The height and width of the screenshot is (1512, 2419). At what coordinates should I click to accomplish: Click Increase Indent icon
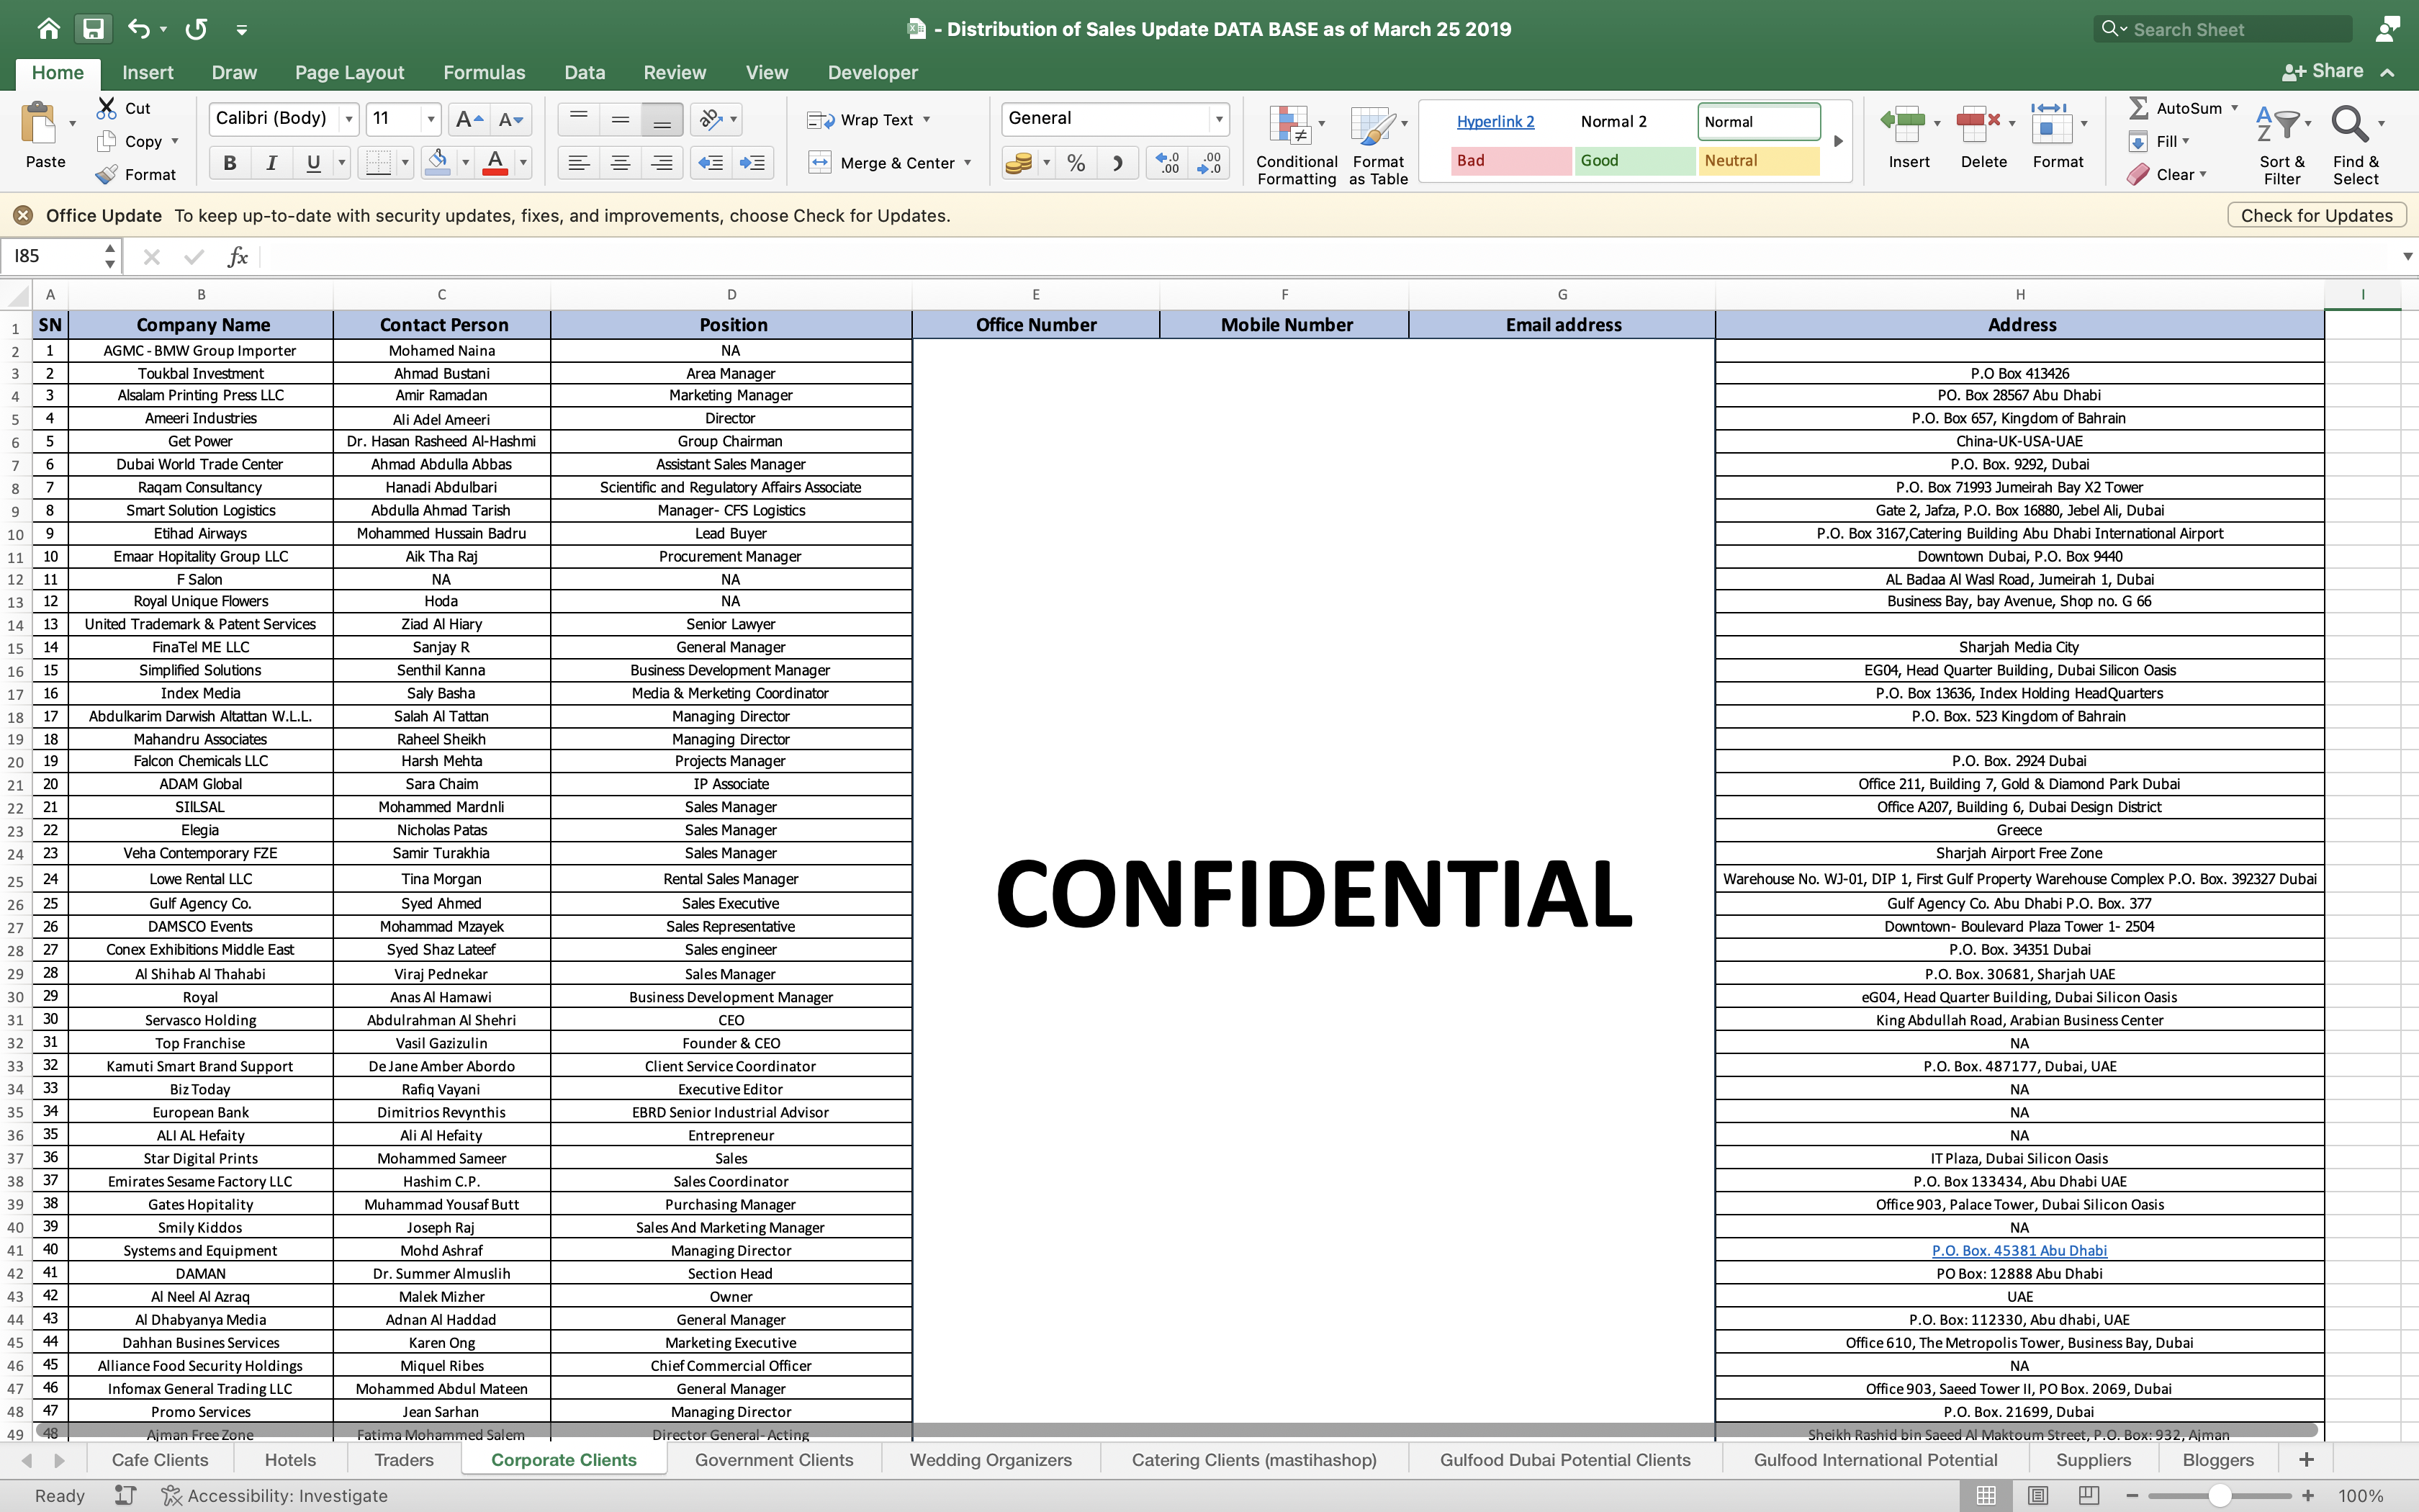(752, 163)
